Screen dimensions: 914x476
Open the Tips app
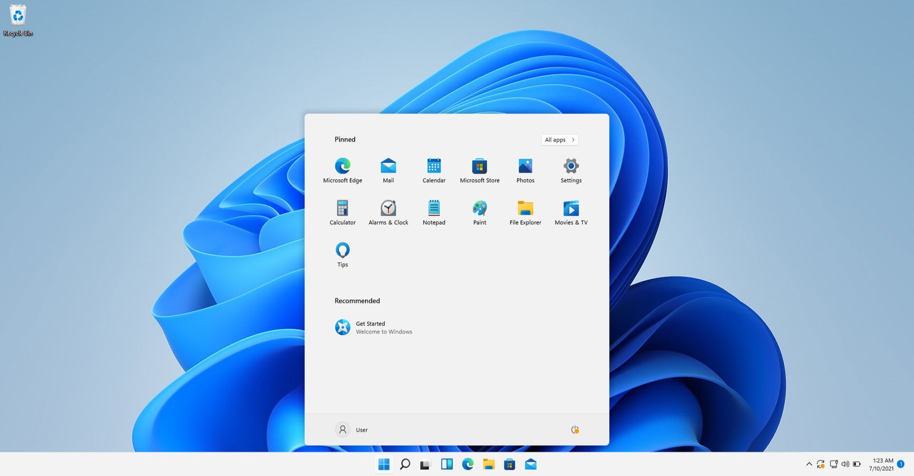(343, 255)
